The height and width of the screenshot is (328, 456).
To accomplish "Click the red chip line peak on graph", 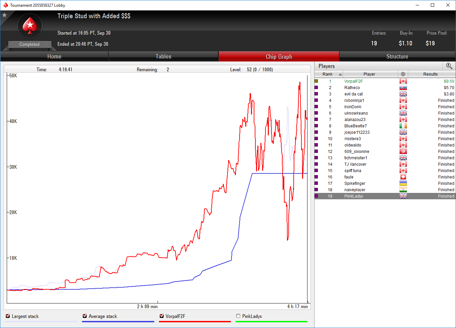I will 299,82.
